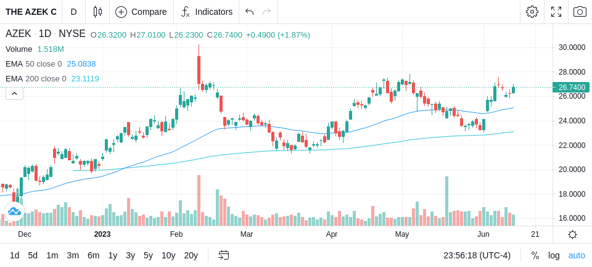Change the D interval selector
This screenshot has height=267, width=592.
pyautogui.click(x=73, y=12)
